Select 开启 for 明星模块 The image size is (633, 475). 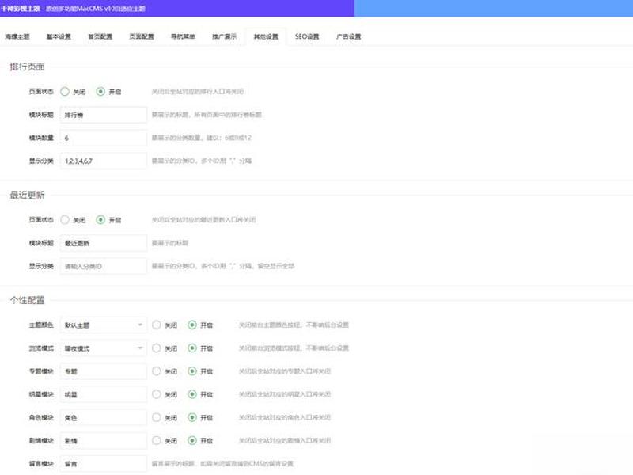tap(192, 394)
